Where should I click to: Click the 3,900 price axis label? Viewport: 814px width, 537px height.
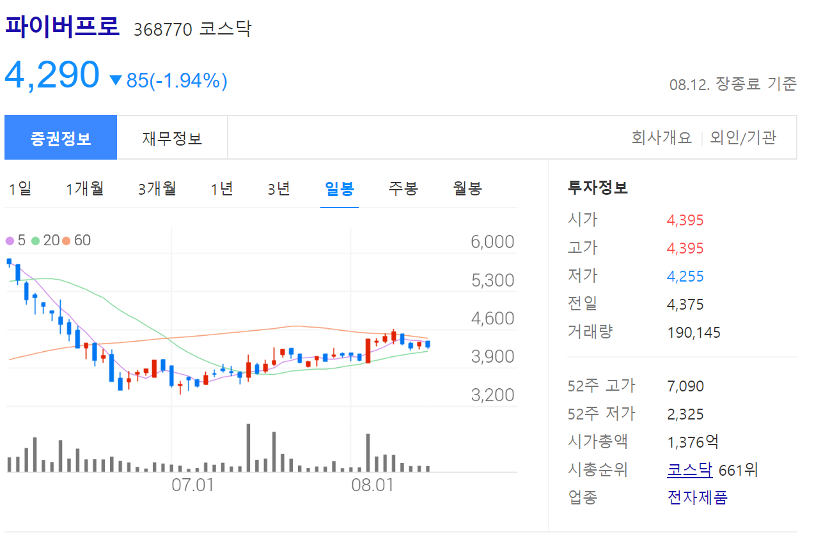492,356
